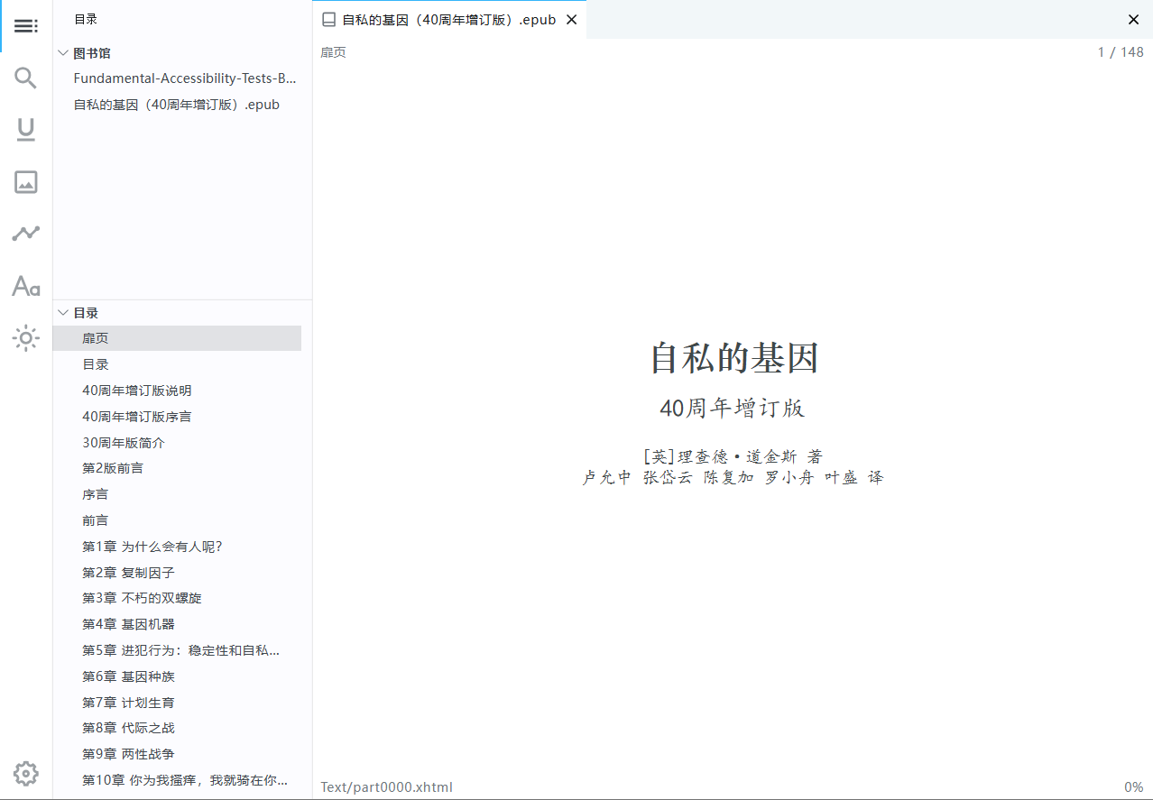Open the image gallery panel icon
This screenshot has width=1153, height=800.
26,182
